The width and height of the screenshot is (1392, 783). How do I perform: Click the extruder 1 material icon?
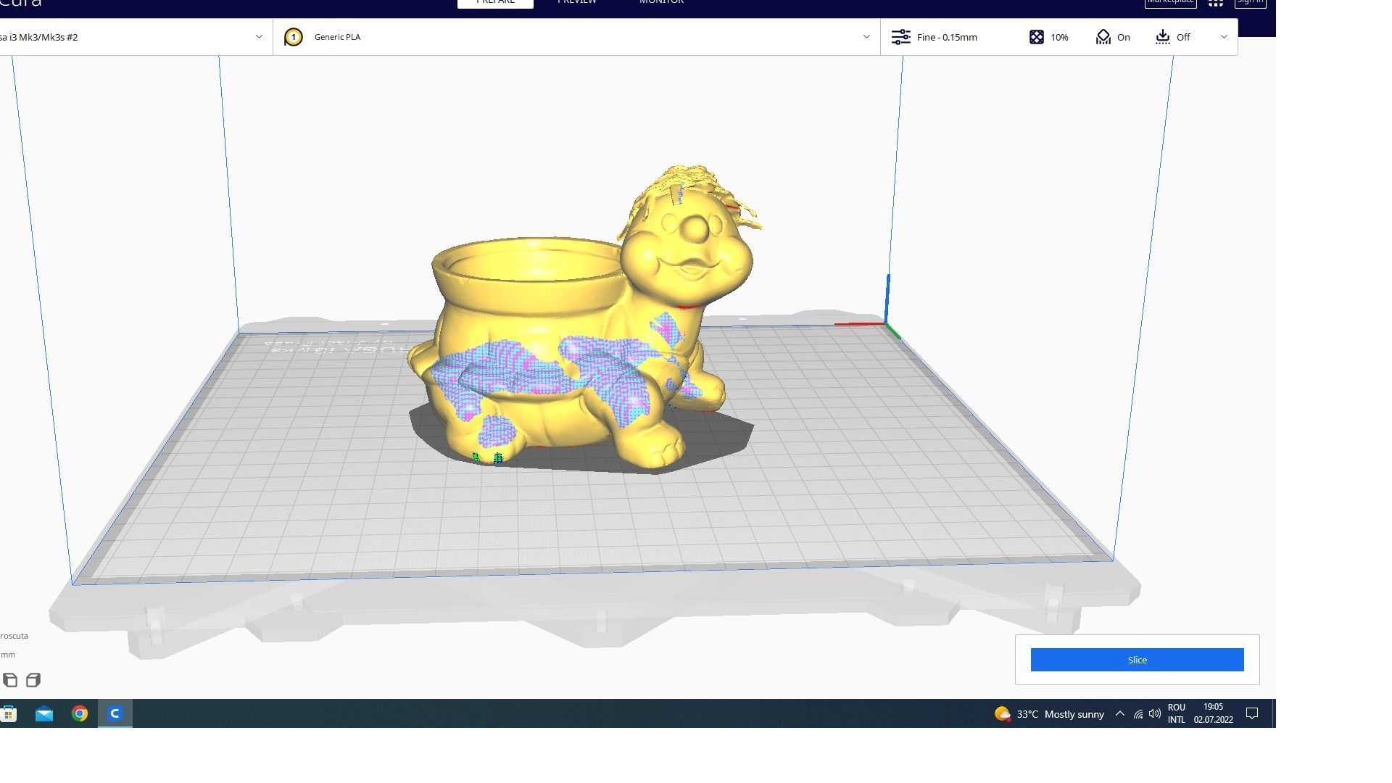pos(294,37)
